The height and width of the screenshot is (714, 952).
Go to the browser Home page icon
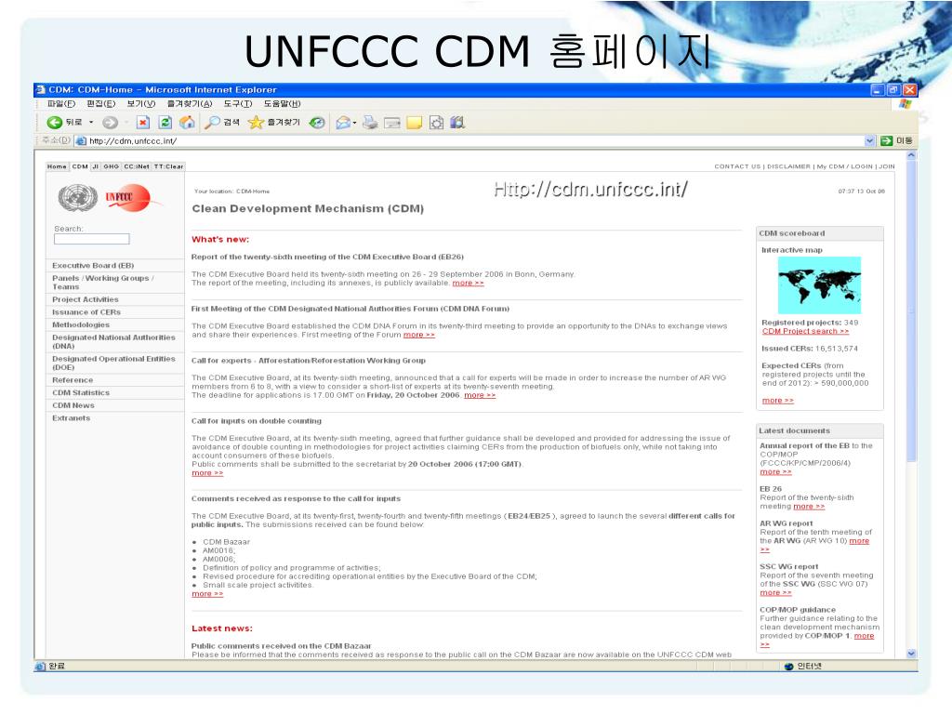point(187,123)
